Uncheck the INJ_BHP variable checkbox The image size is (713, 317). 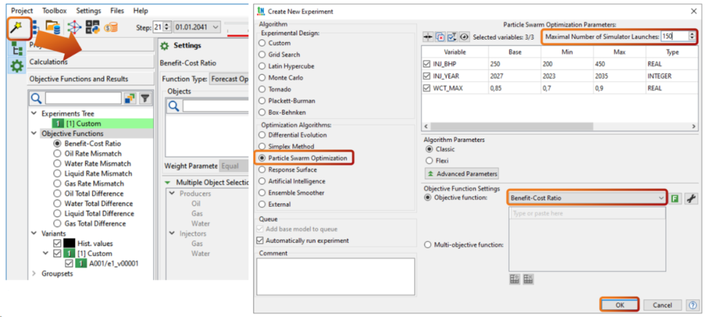point(426,64)
